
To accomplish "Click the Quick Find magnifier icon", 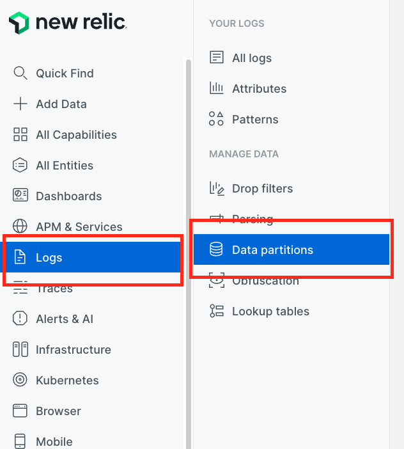I will point(20,73).
